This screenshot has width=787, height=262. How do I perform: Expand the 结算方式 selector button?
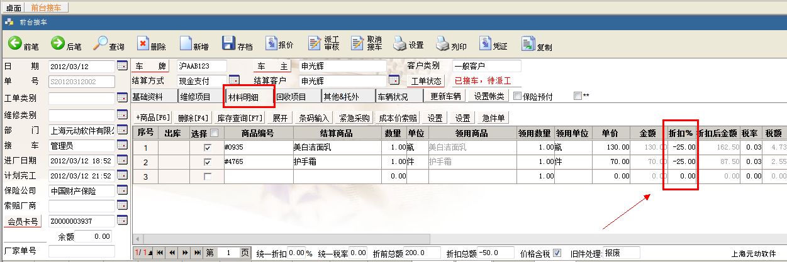(234, 80)
